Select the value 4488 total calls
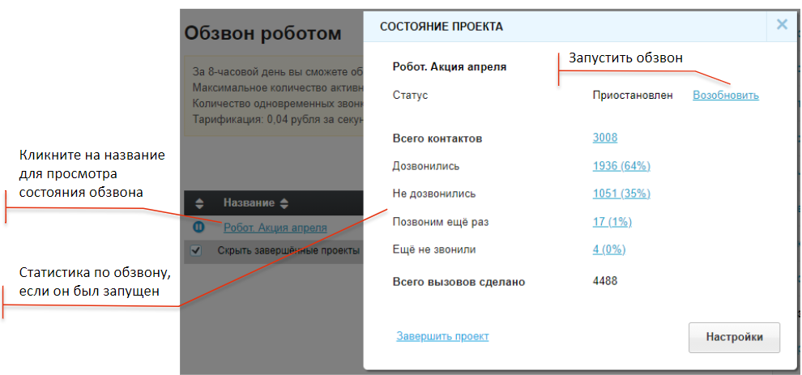 605,281
